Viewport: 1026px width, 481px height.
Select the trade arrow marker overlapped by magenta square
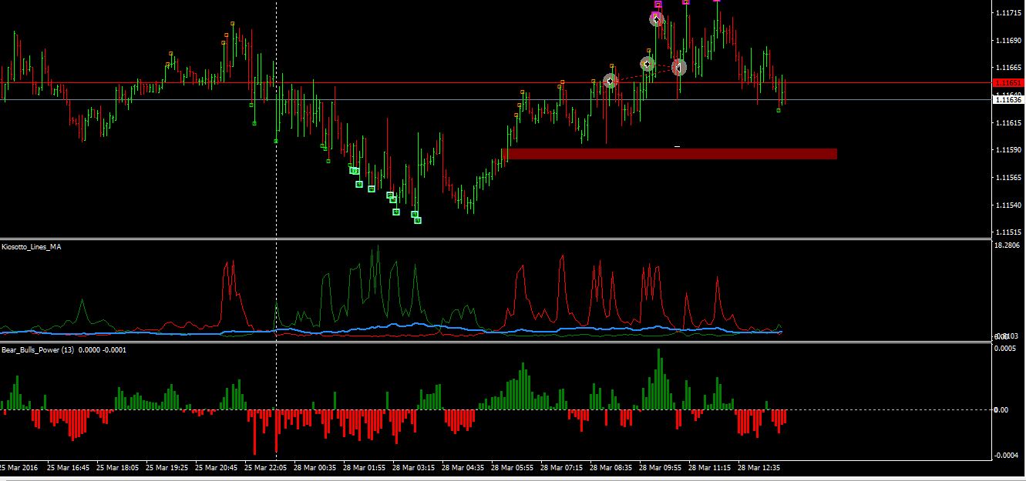[656, 18]
